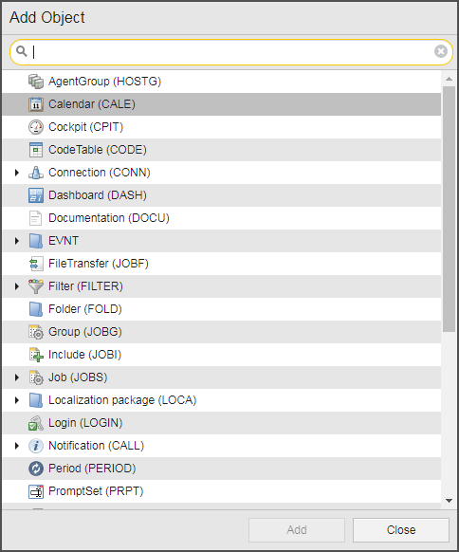
Task: Click the Add button
Action: [297, 530]
